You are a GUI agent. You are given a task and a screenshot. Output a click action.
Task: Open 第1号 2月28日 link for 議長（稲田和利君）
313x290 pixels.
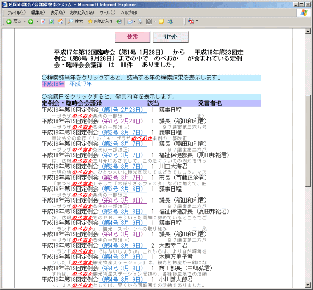(123, 121)
